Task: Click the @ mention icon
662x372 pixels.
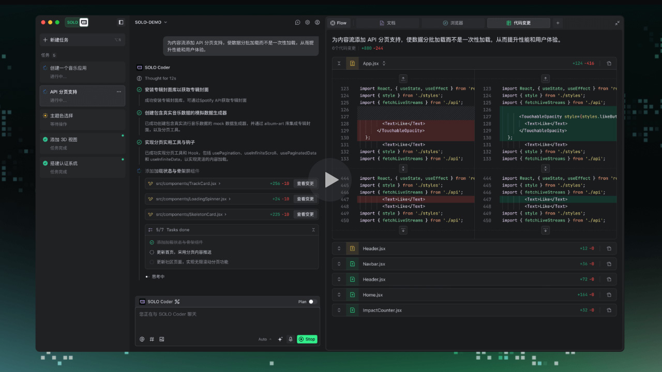Action: [x=142, y=339]
